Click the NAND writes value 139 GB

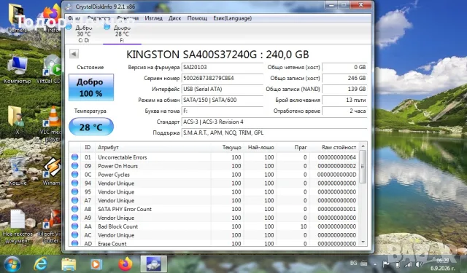tap(344, 89)
